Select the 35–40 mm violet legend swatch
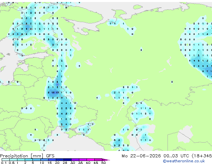Viewport: 212px width, 164px height. (83, 160)
